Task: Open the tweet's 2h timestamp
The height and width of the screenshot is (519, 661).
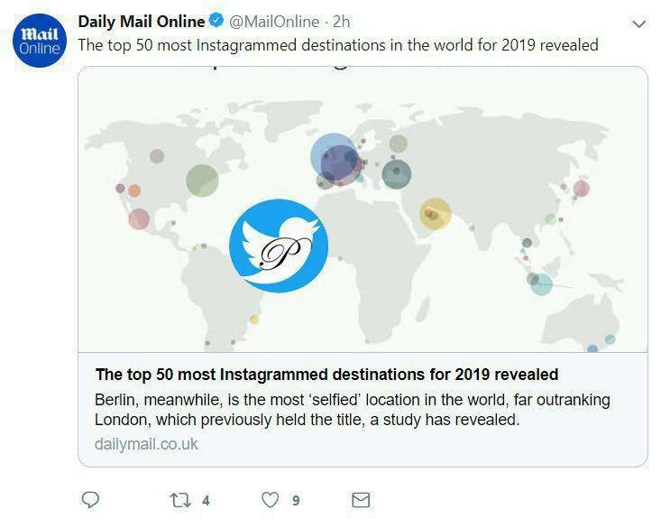Action: point(341,22)
